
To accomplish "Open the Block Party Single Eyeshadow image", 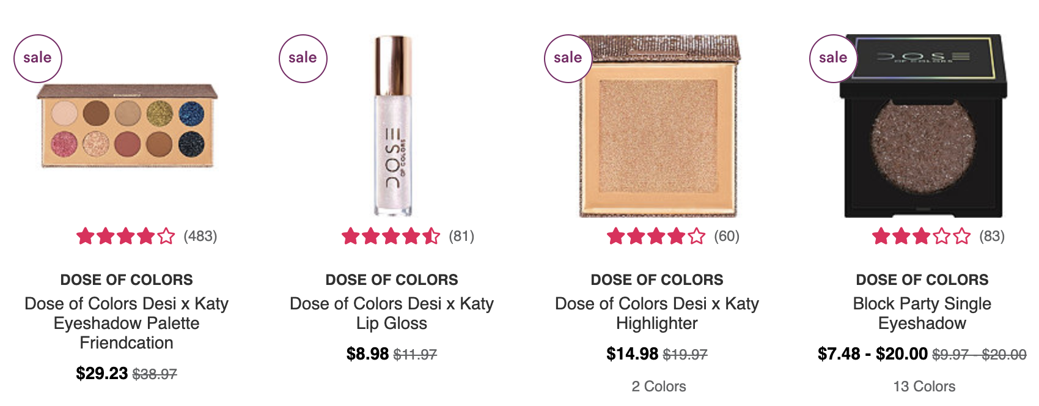I will (923, 126).
